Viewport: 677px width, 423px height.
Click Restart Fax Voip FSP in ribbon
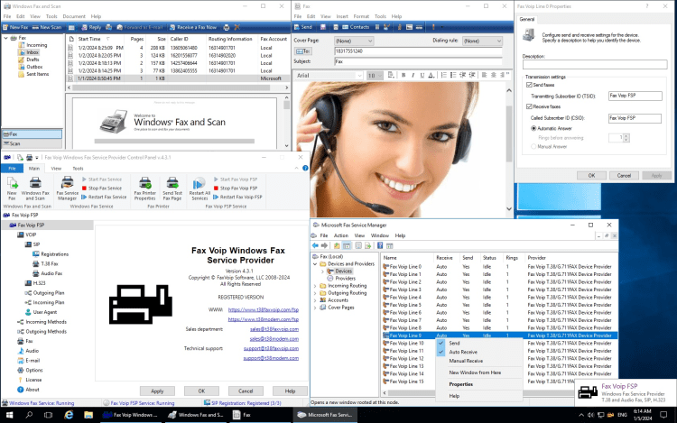click(238, 197)
